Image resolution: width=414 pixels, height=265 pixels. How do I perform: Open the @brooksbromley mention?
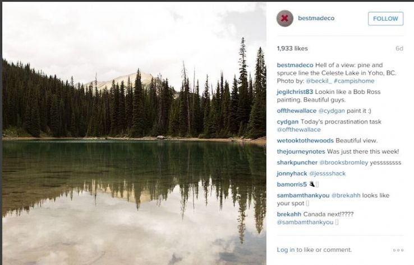click(x=343, y=163)
